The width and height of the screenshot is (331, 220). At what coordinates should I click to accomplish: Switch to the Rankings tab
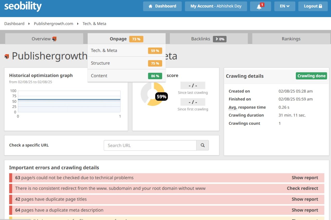pos(291,39)
